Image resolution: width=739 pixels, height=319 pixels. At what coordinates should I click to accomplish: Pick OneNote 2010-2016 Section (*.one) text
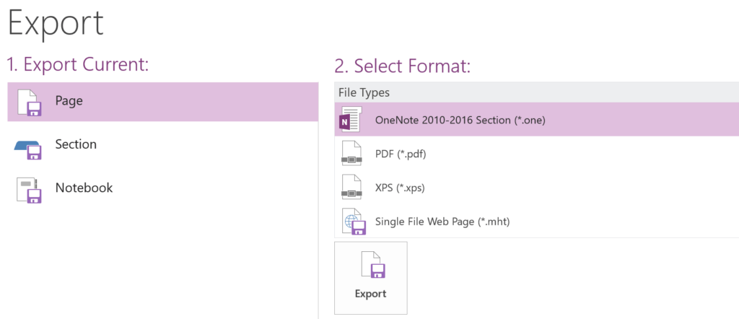[460, 120]
